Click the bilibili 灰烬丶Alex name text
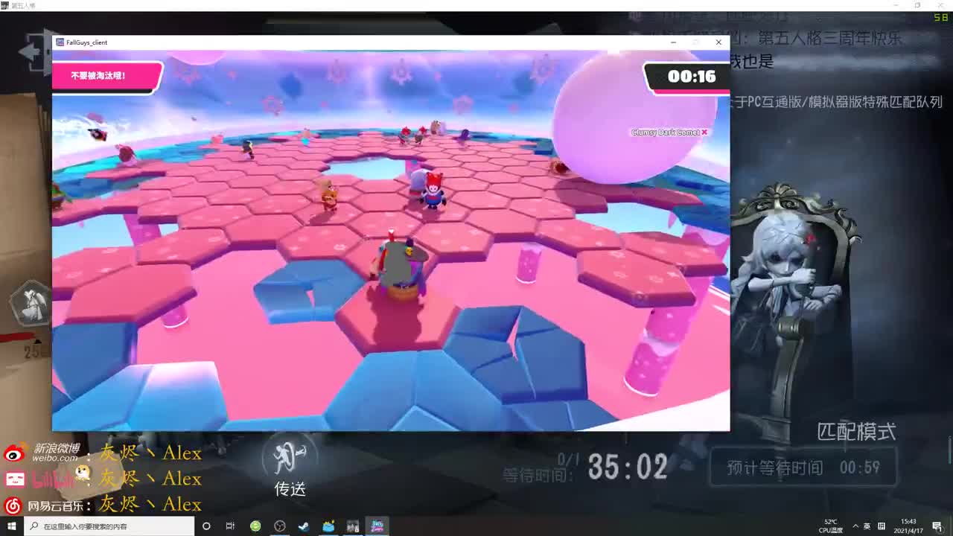Screen dimensions: 953x536 [x=150, y=478]
